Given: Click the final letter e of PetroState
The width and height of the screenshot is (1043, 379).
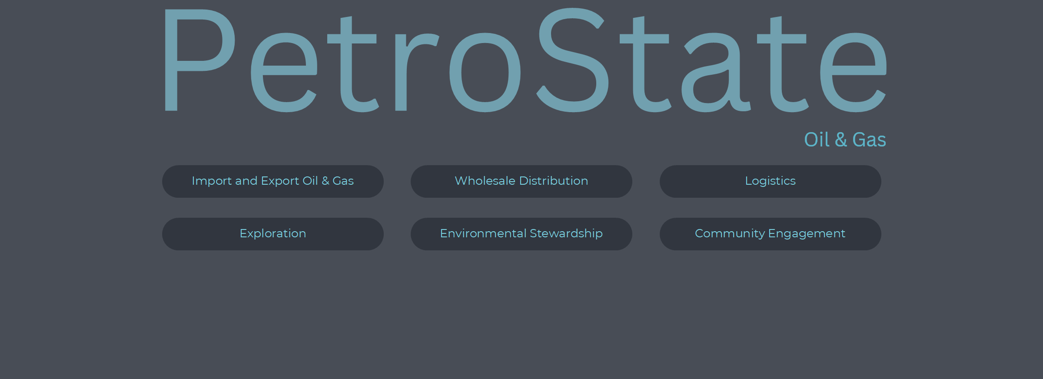Looking at the screenshot, I should click(x=853, y=73).
